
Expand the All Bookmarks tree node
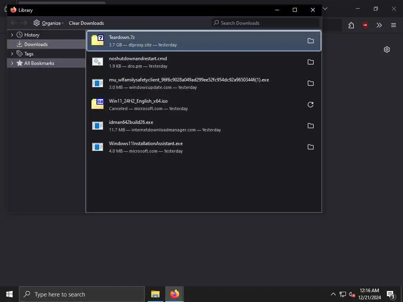(x=12, y=63)
